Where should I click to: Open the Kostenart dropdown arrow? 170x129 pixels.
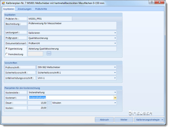pos(115,97)
